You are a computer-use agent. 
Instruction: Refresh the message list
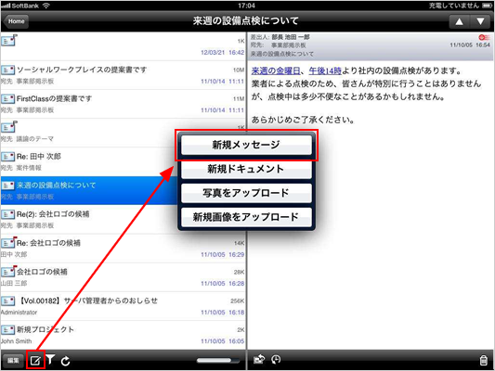click(x=65, y=361)
